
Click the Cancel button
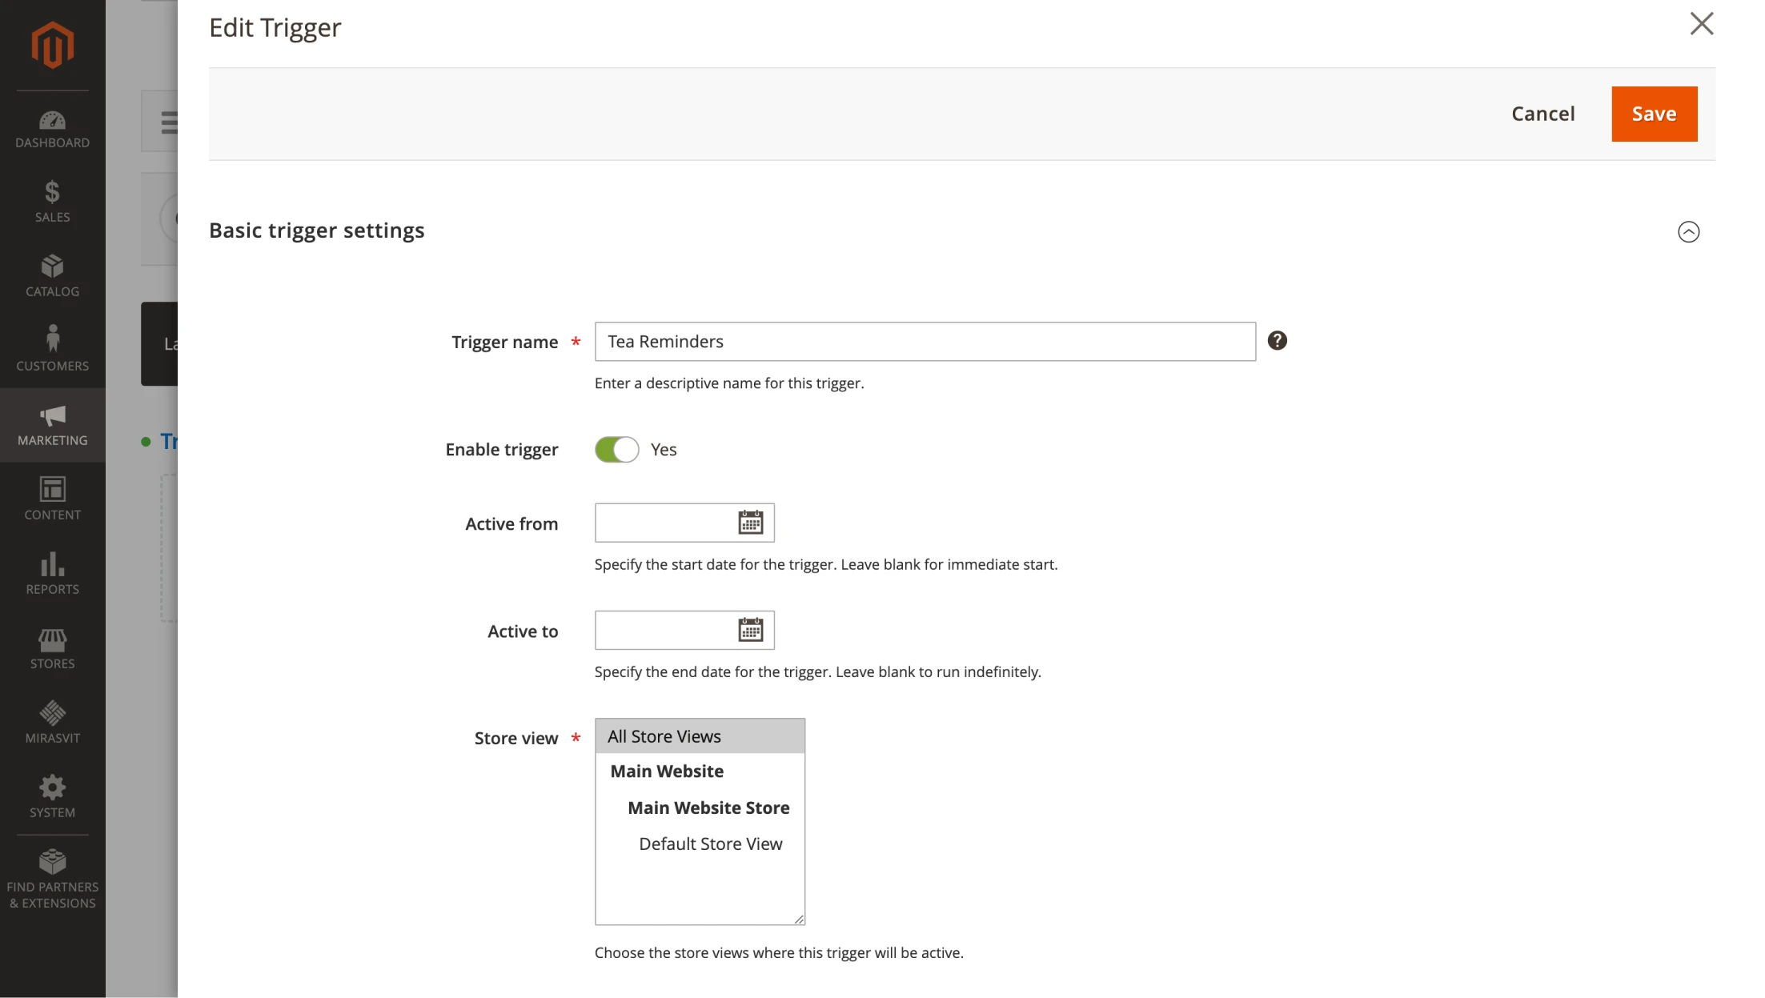1542,114
